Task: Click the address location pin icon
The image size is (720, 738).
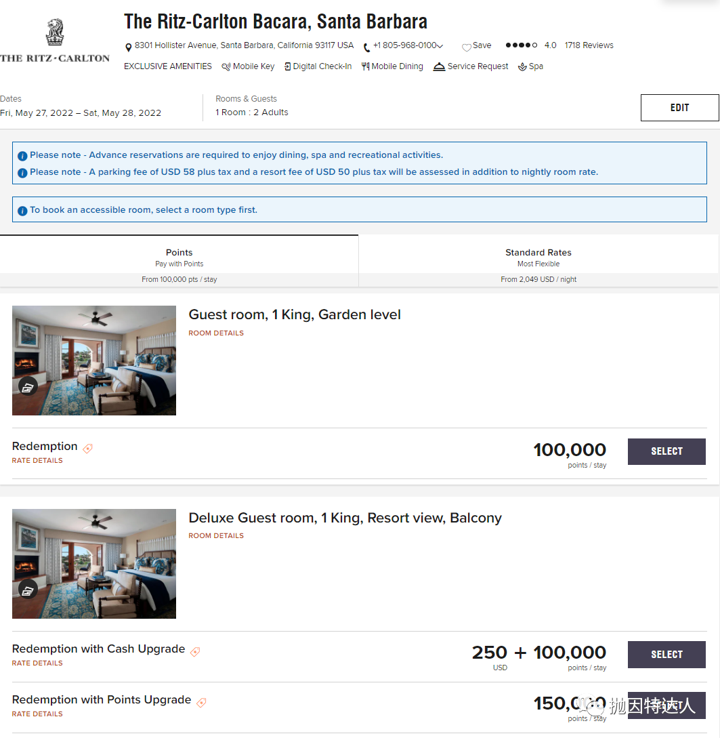Action: [128, 47]
